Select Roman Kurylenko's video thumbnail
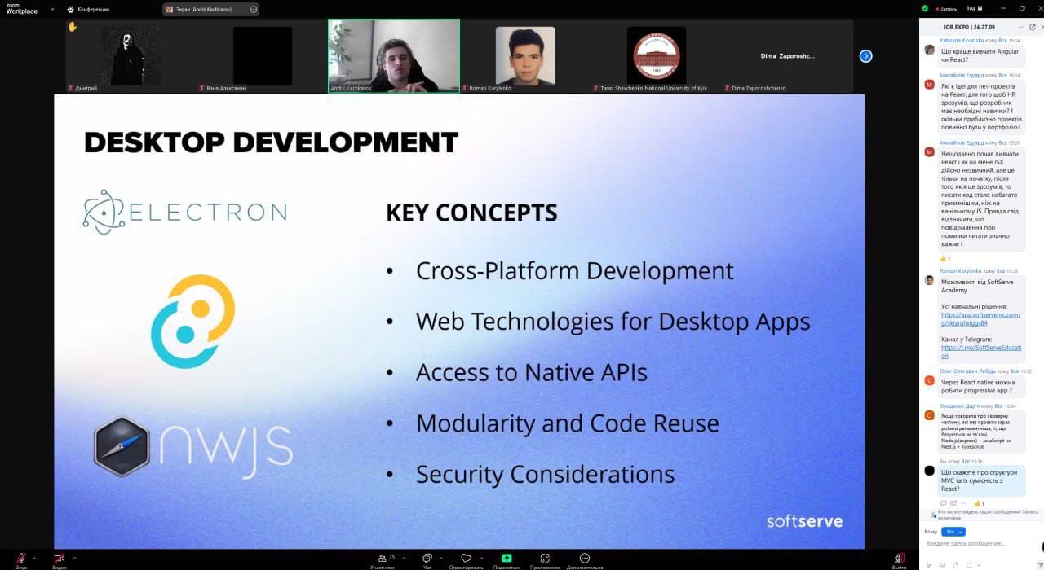1044x570 pixels. tap(525, 55)
